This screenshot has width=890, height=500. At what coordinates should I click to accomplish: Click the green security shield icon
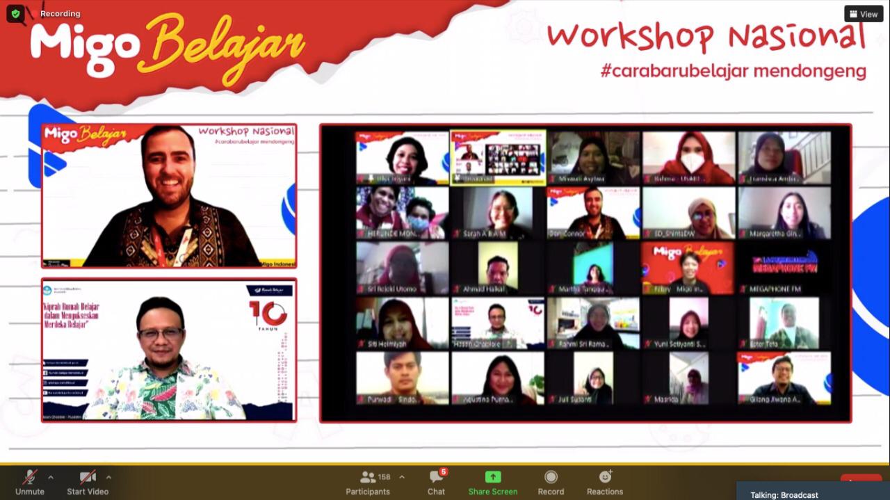tap(15, 13)
